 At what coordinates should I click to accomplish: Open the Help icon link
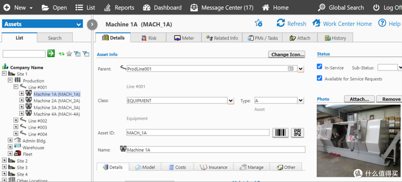(x=382, y=23)
